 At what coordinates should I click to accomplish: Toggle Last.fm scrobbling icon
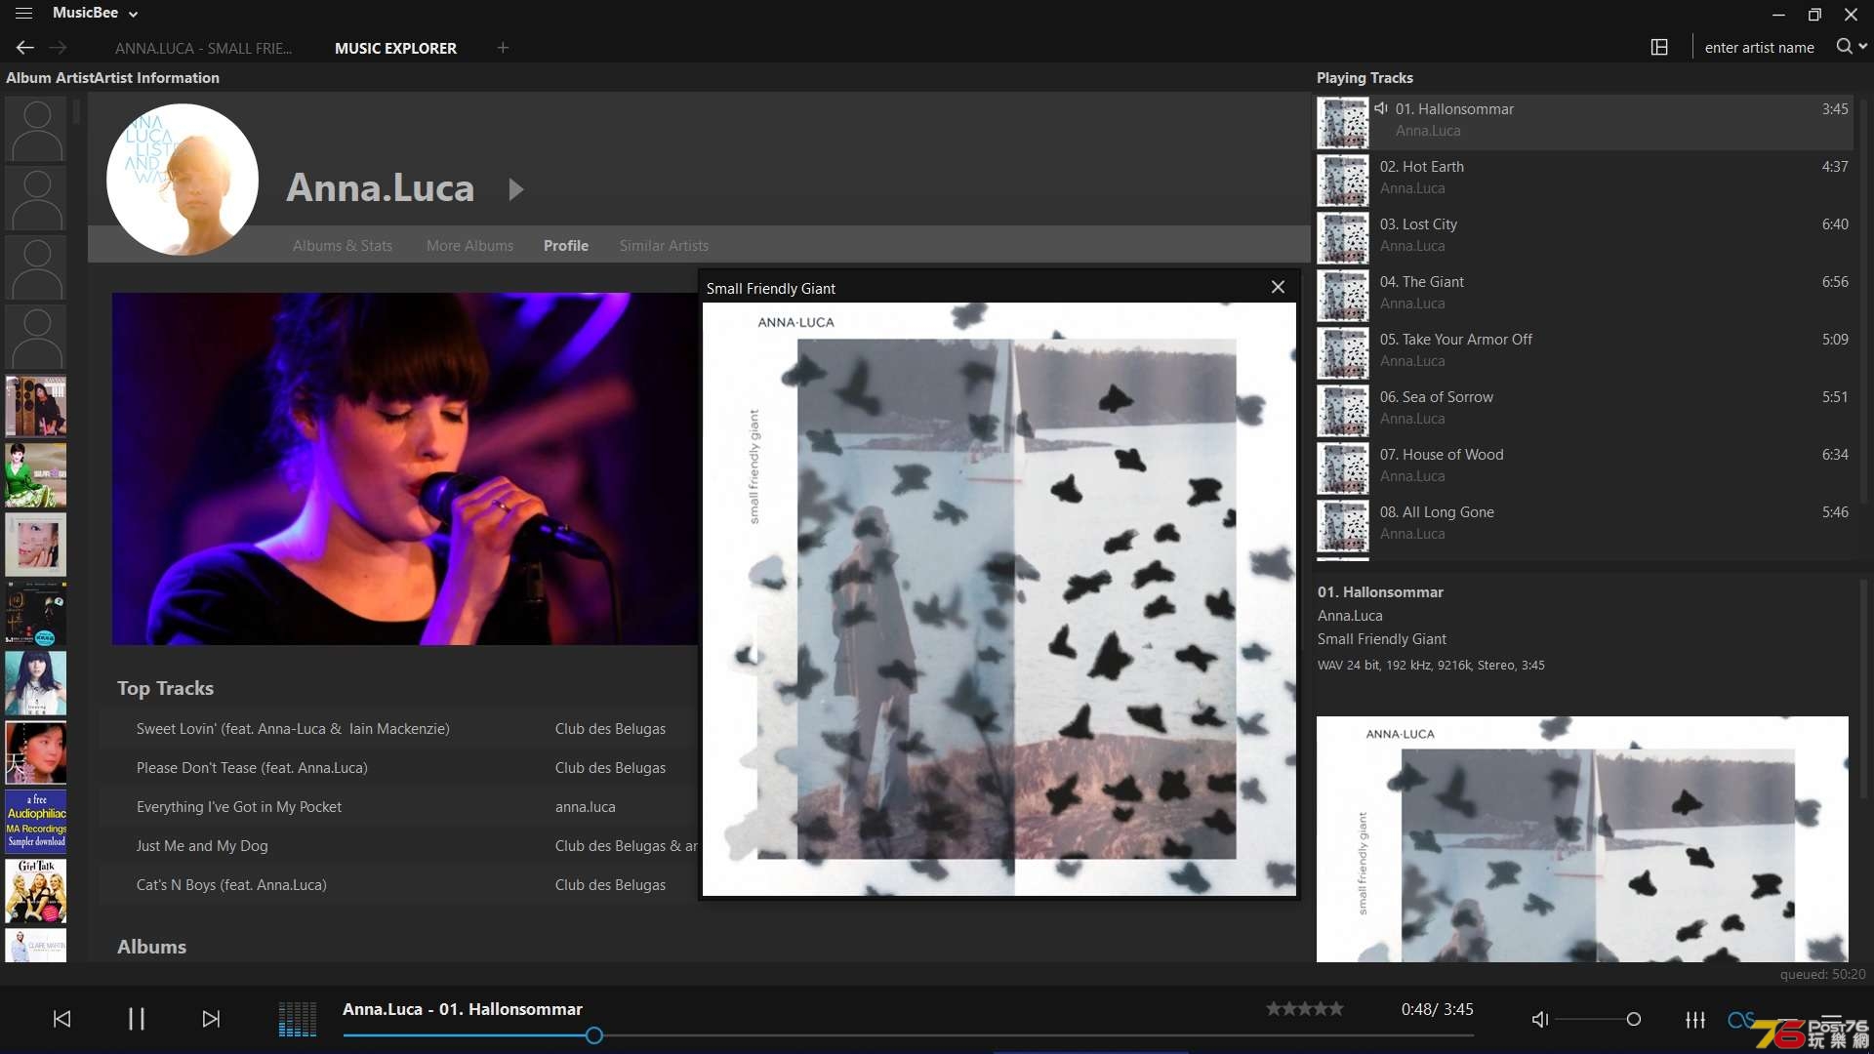(x=1740, y=1019)
